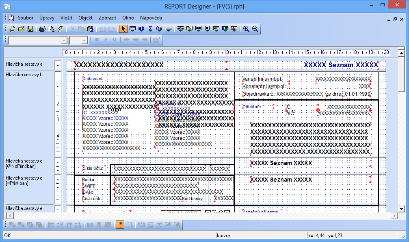Select the Hlavička sestavy c band label
This screenshot has width=409, height=242.
coord(24,163)
